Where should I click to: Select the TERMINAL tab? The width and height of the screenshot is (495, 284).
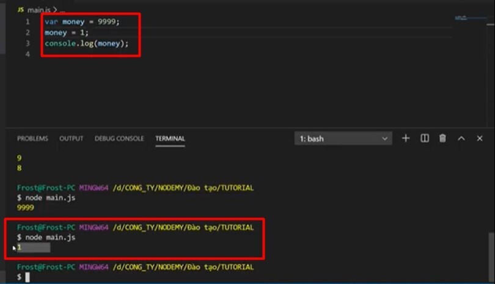click(170, 139)
